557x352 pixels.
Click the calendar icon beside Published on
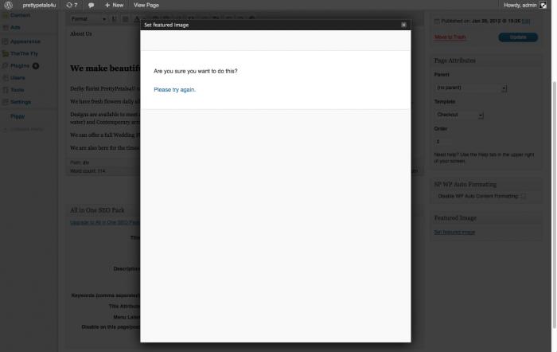point(437,22)
